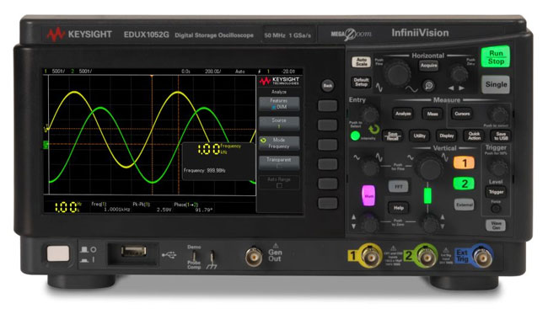Open the Analyze menu key

[x=403, y=114]
